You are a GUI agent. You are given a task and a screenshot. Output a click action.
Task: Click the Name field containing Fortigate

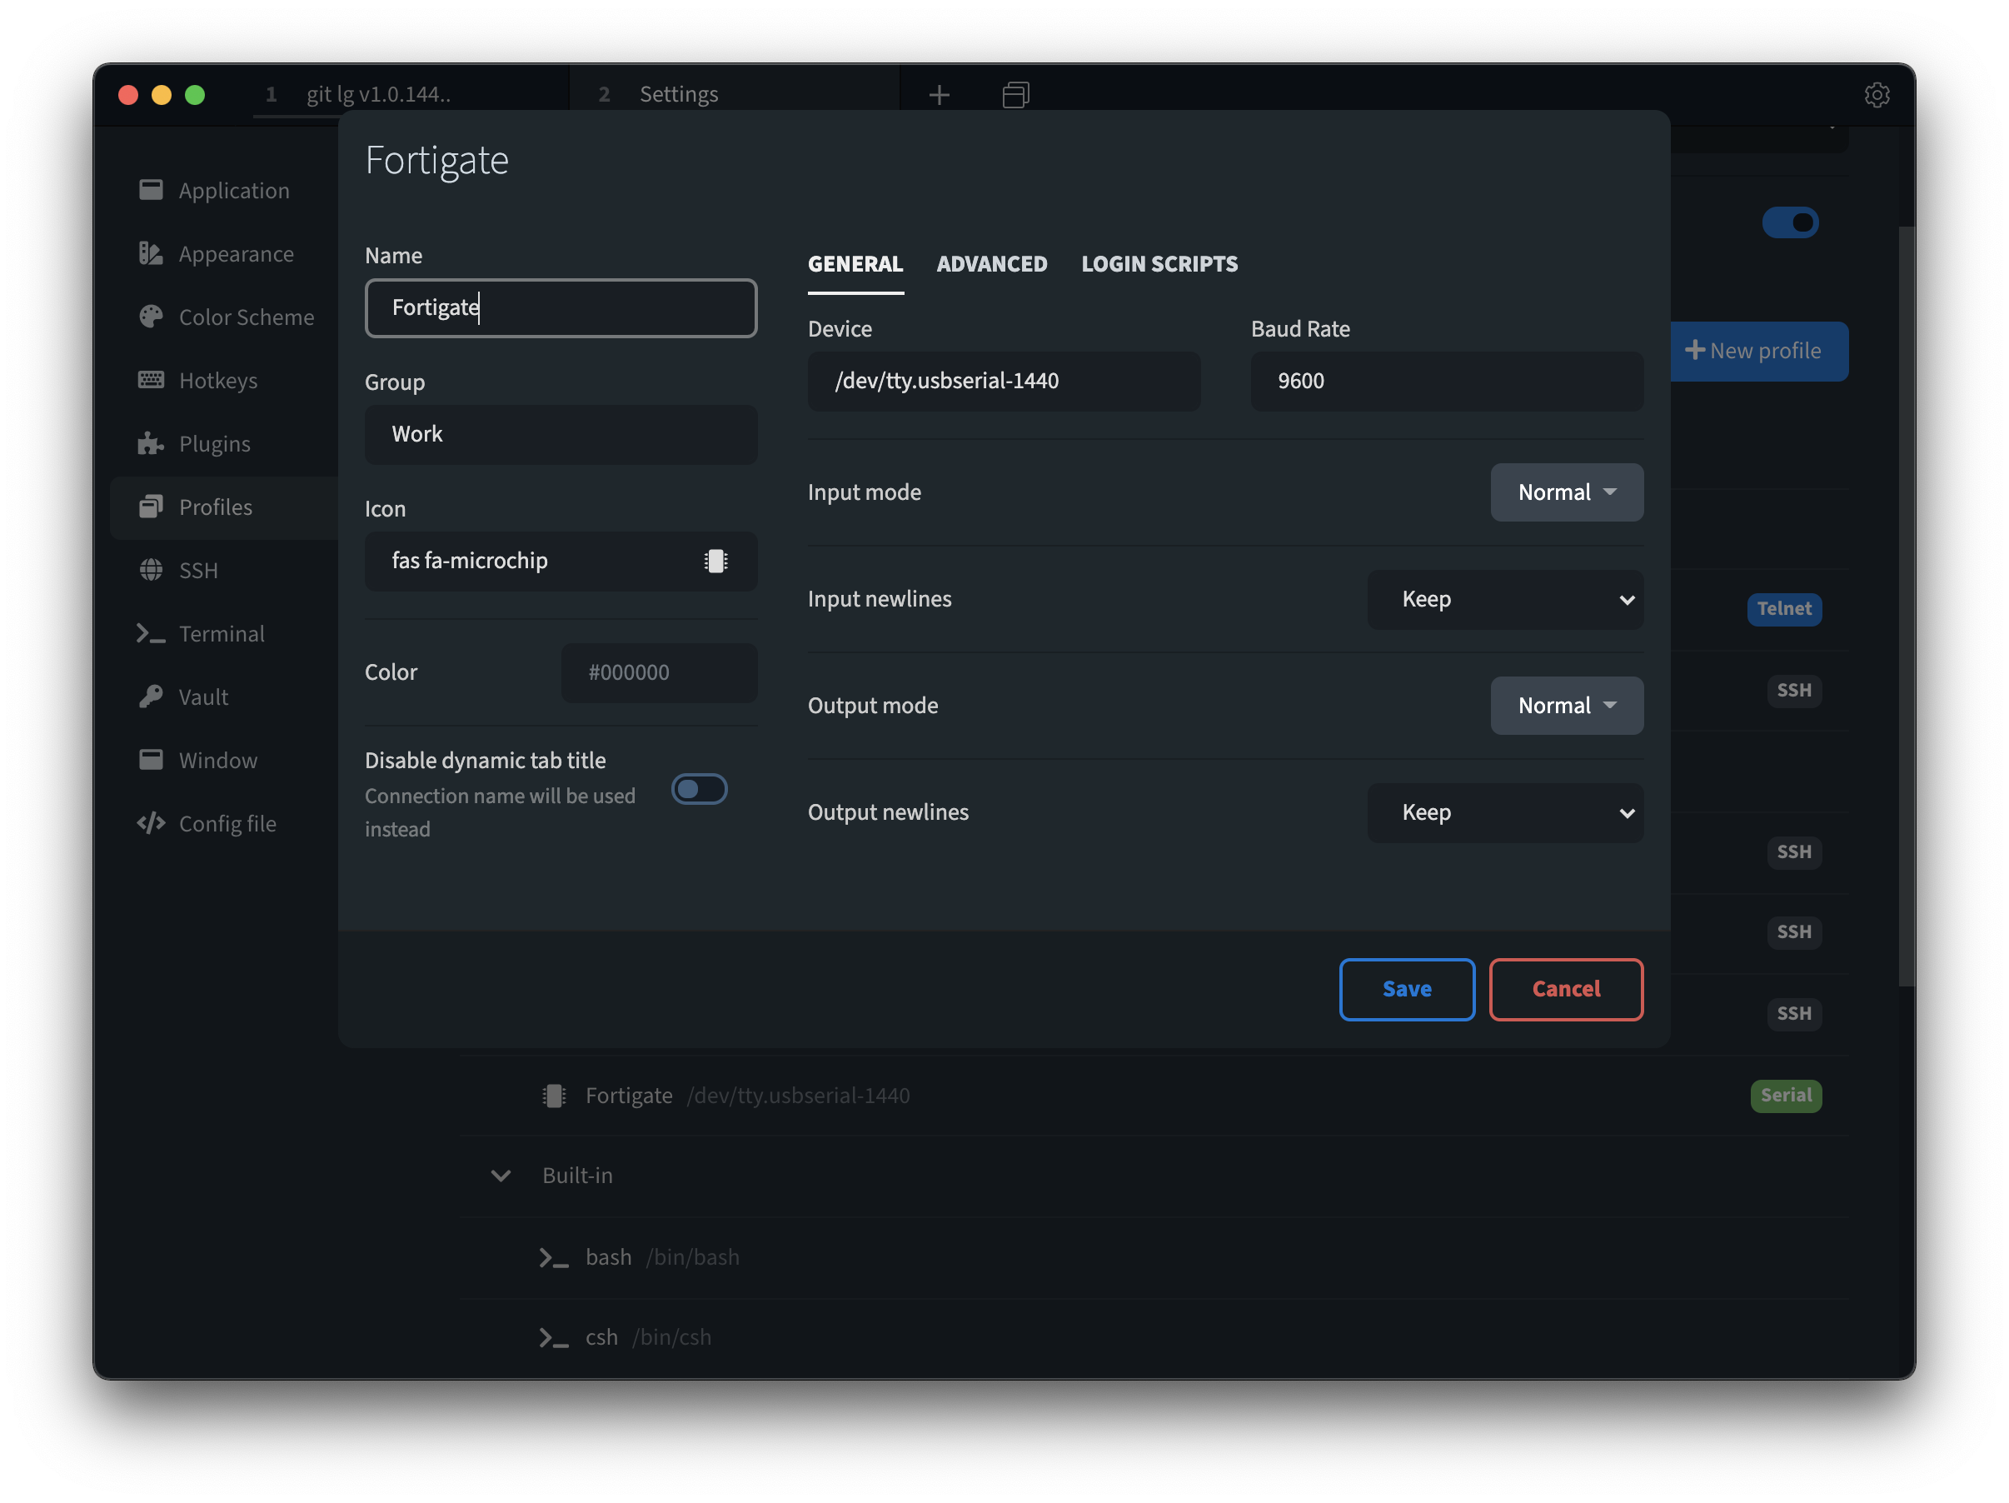coord(561,308)
